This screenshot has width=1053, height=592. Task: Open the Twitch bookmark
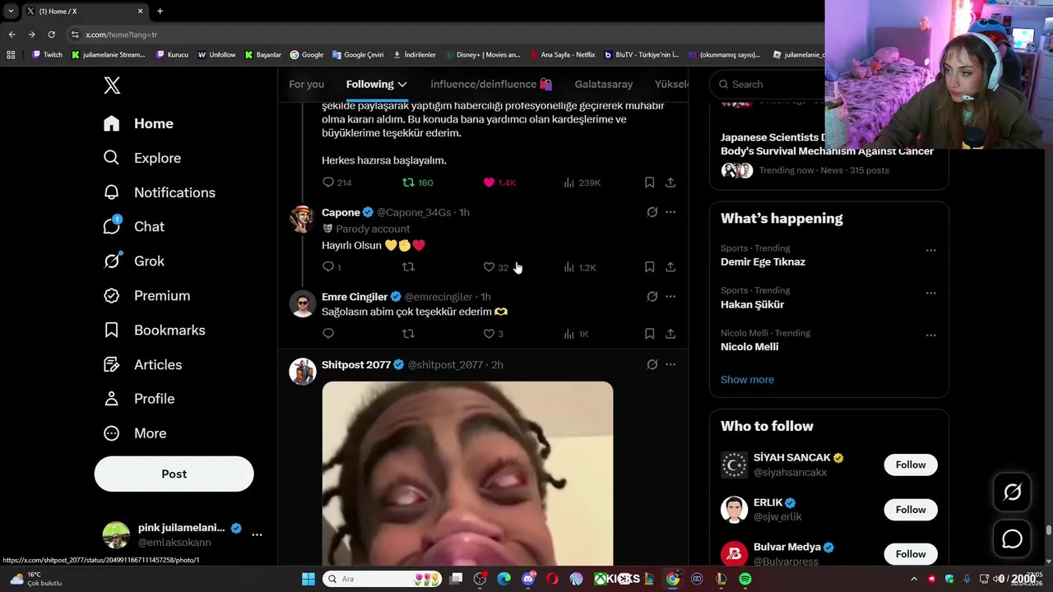[x=47, y=55]
